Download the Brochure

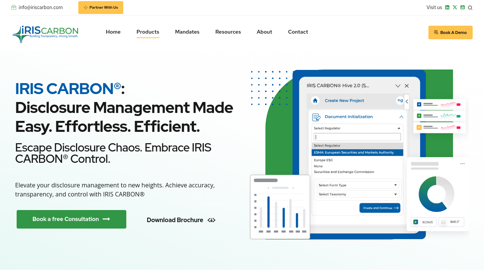click(x=181, y=220)
